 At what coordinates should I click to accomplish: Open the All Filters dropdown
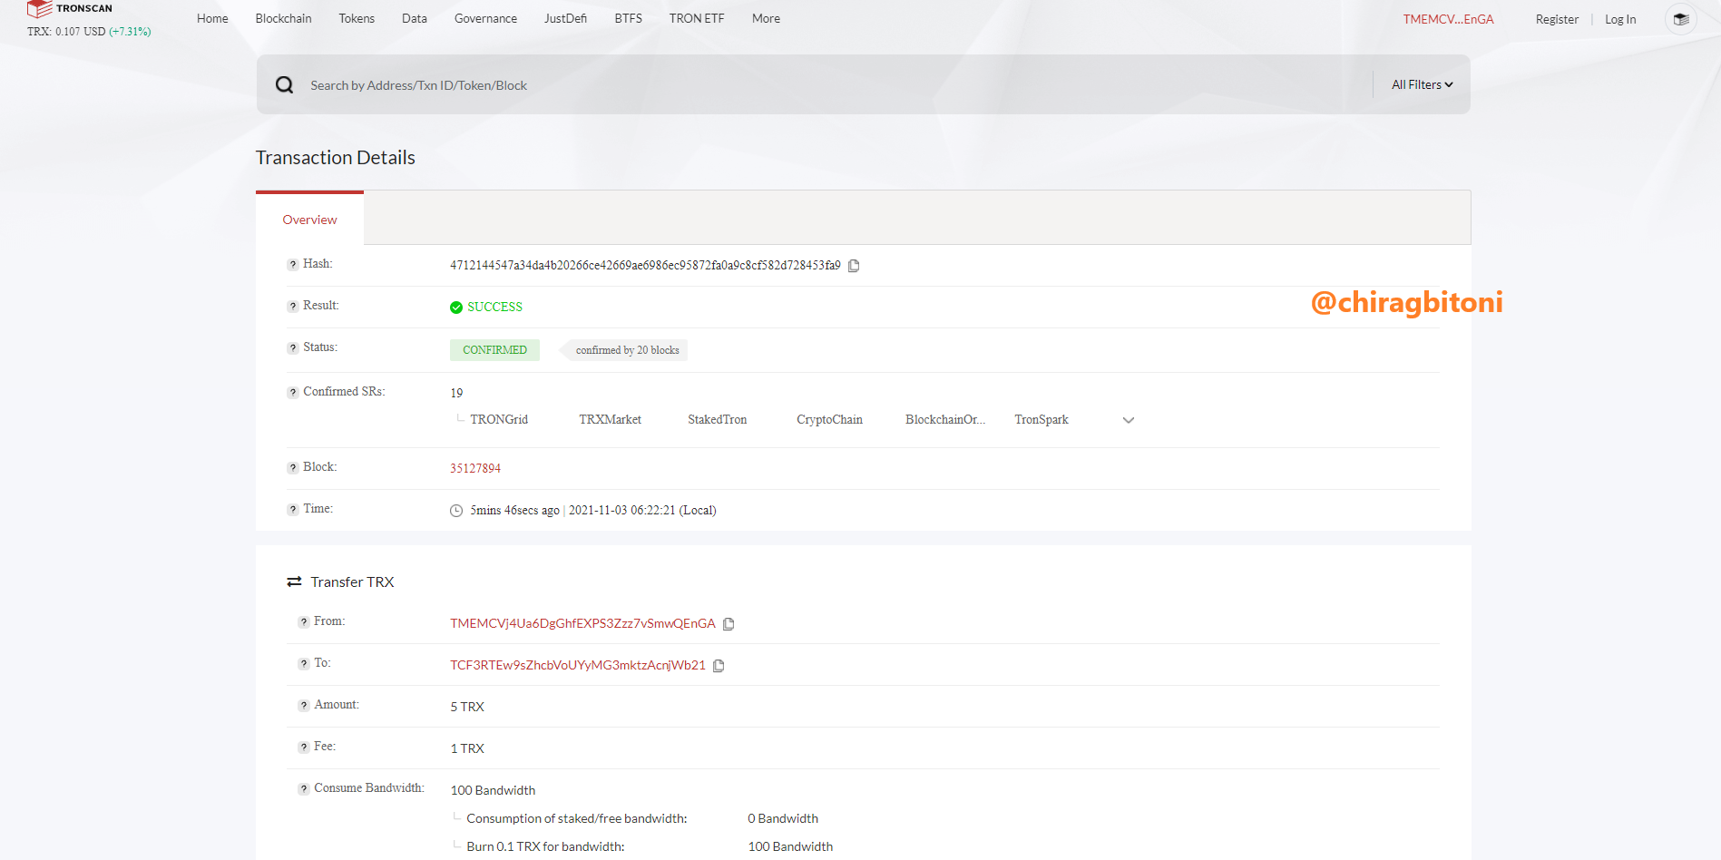(x=1422, y=84)
